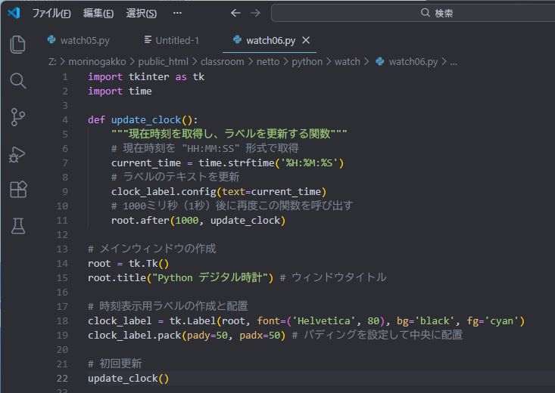
Task: Click the VS Code logo icon
Action: pos(13,13)
